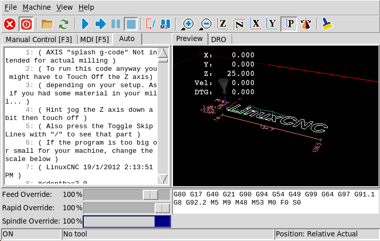380x241 pixels.
Task: Open the Machine menu
Action: tap(36, 8)
